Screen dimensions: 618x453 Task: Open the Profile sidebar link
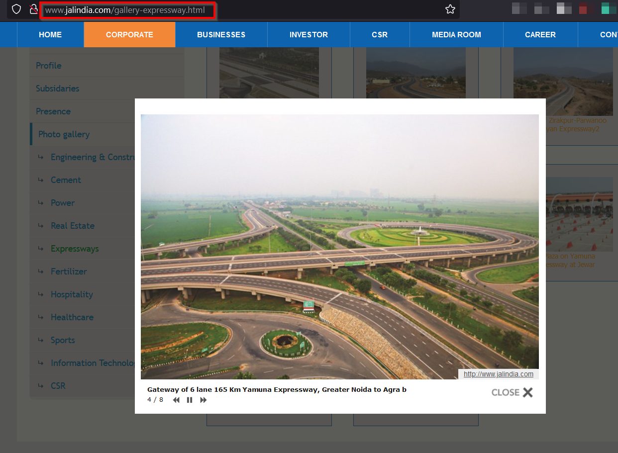pos(49,66)
